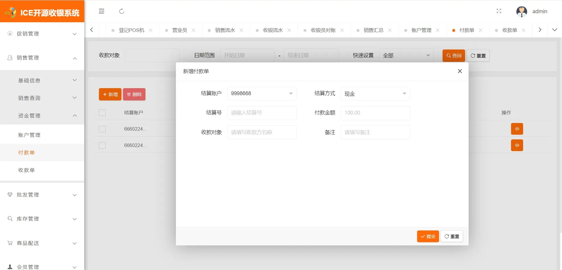Viewport: 562px width, 270px height.
Task: Close the 账户管理 tab
Action: tap(438, 30)
